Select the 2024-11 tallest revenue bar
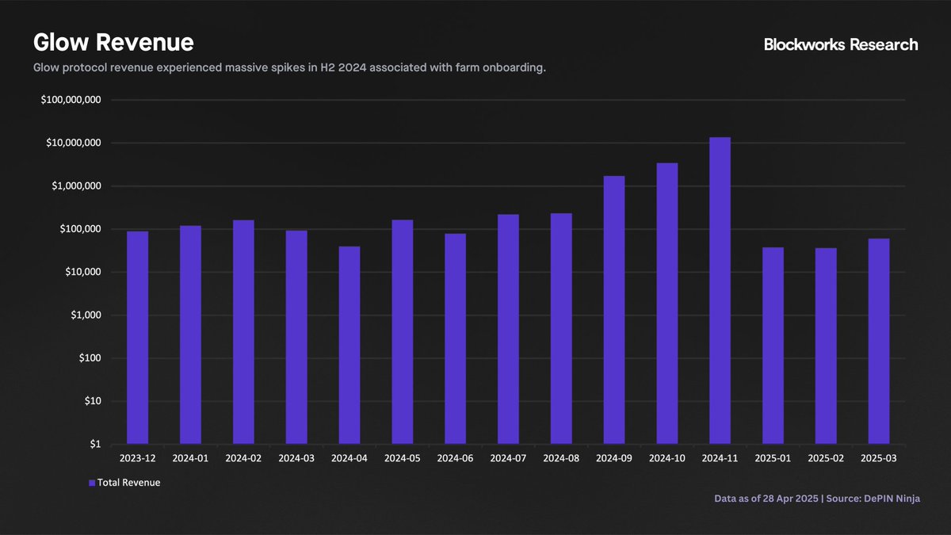The width and height of the screenshot is (951, 535). coord(720,290)
